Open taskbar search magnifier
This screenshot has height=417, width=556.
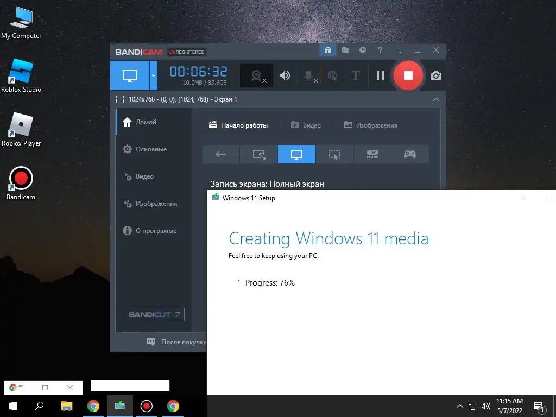(39, 406)
